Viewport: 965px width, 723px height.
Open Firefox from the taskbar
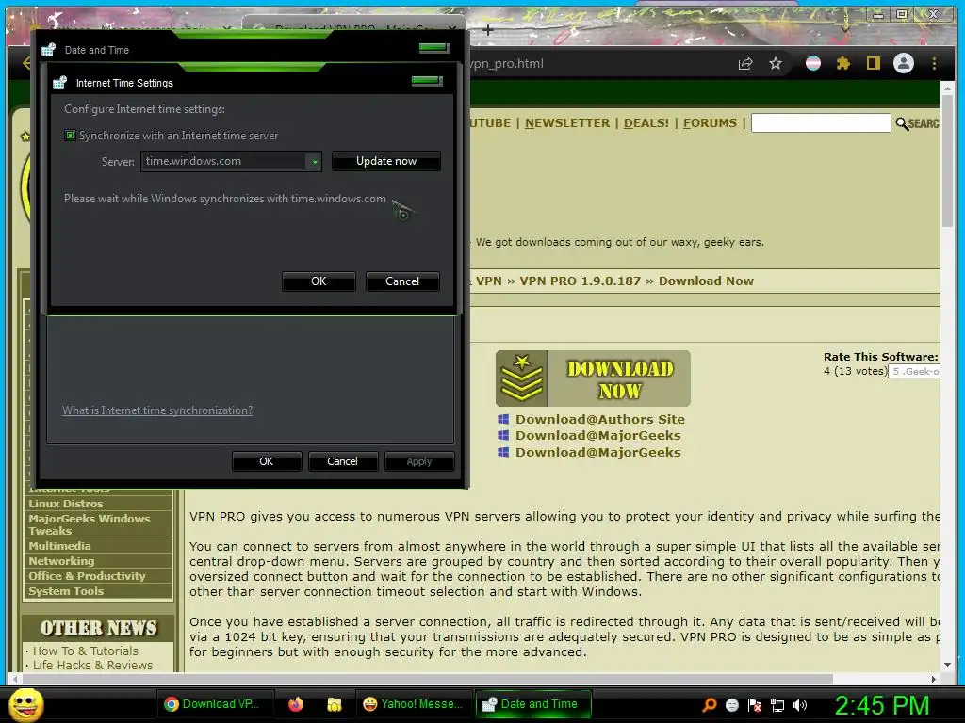pos(296,704)
